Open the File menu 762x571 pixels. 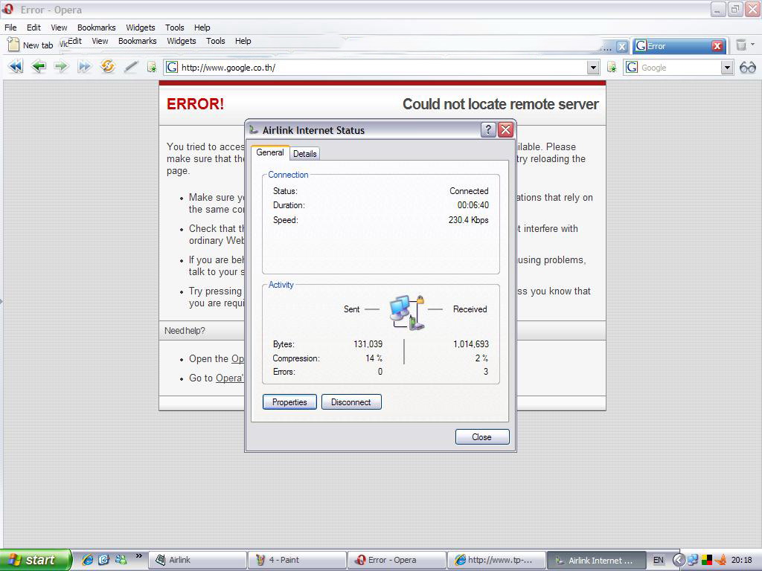[10, 28]
